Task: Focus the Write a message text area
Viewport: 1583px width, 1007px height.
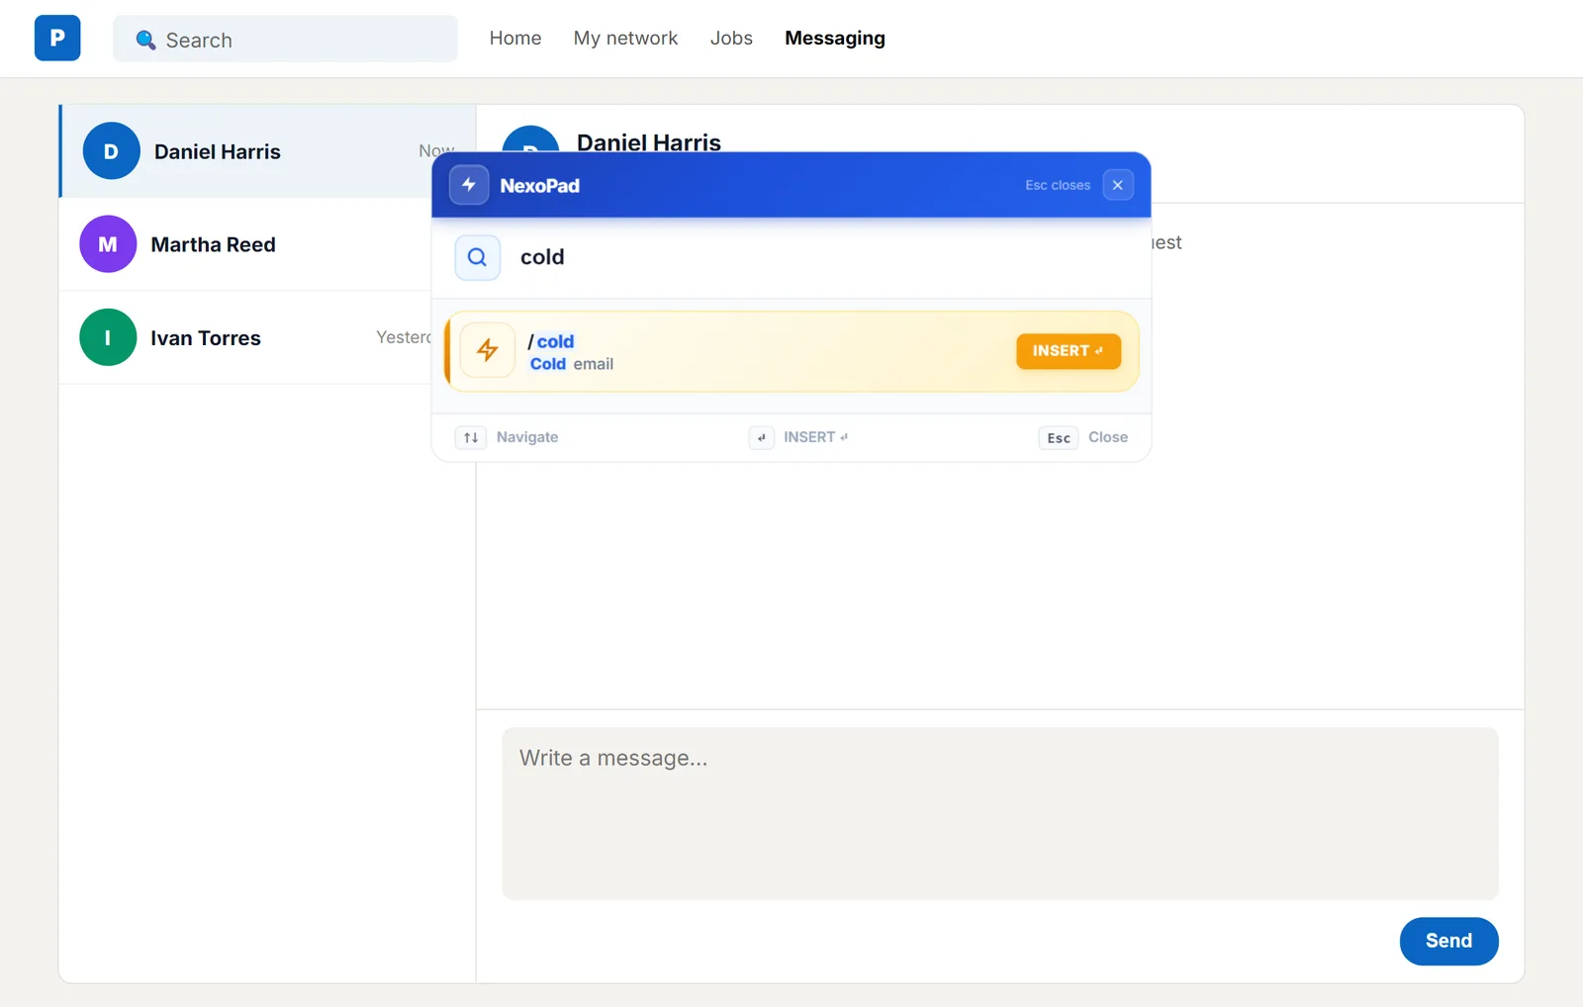Action: coord(1000,813)
